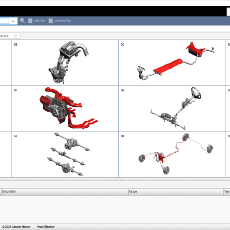
Task: Click the 3K group label
Action: tap(122, 136)
